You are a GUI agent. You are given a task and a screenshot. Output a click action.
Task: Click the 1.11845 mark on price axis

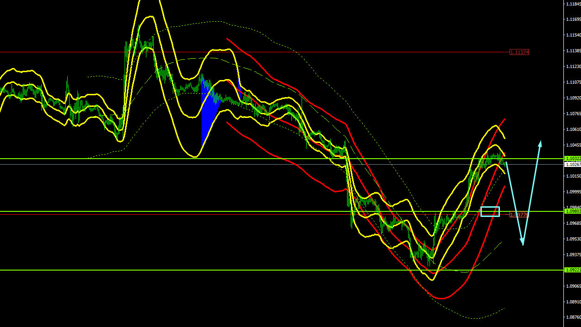coord(573,4)
